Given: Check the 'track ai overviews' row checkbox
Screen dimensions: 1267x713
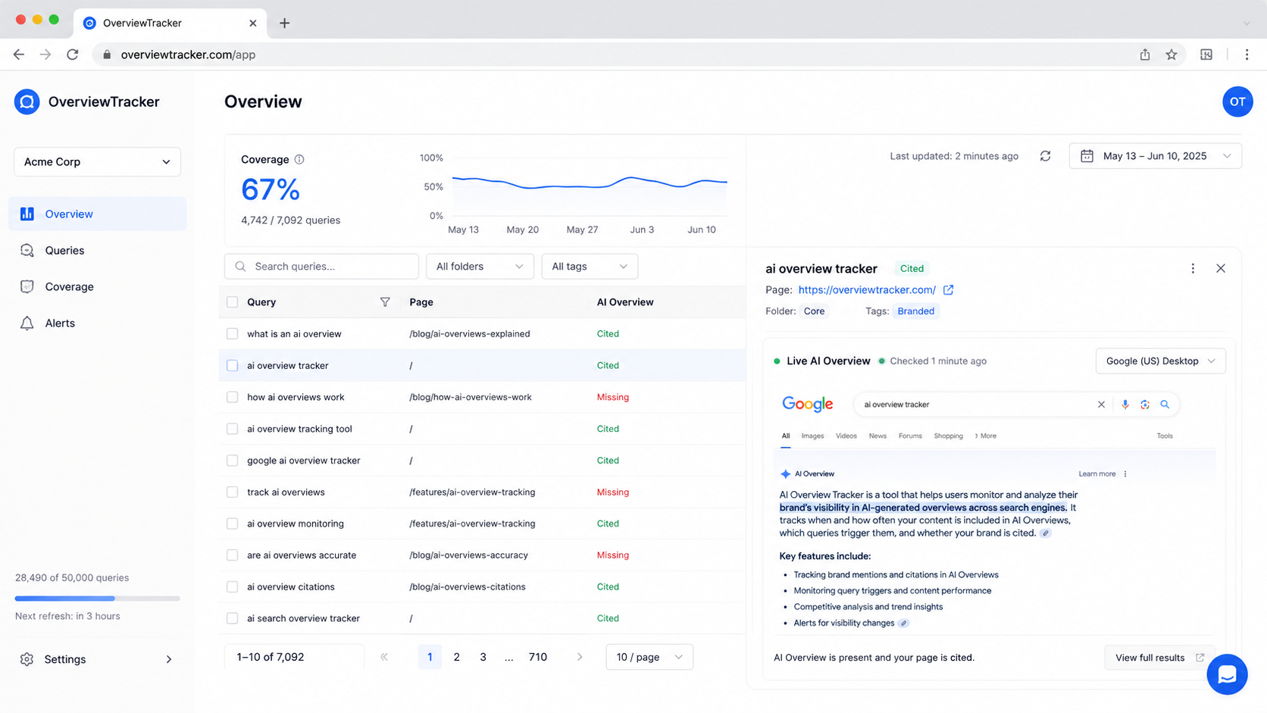Looking at the screenshot, I should tap(233, 493).
